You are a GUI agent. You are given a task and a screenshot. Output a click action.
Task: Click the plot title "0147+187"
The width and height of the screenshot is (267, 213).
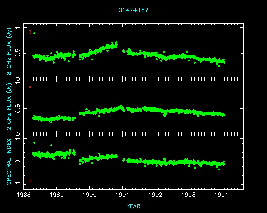coord(133,10)
